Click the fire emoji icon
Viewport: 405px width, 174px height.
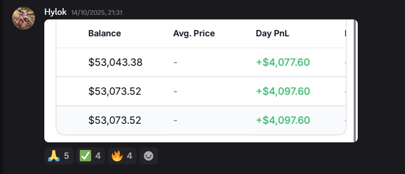click(117, 156)
